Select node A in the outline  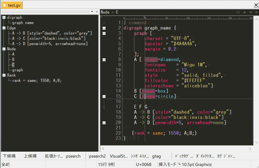point(13,54)
